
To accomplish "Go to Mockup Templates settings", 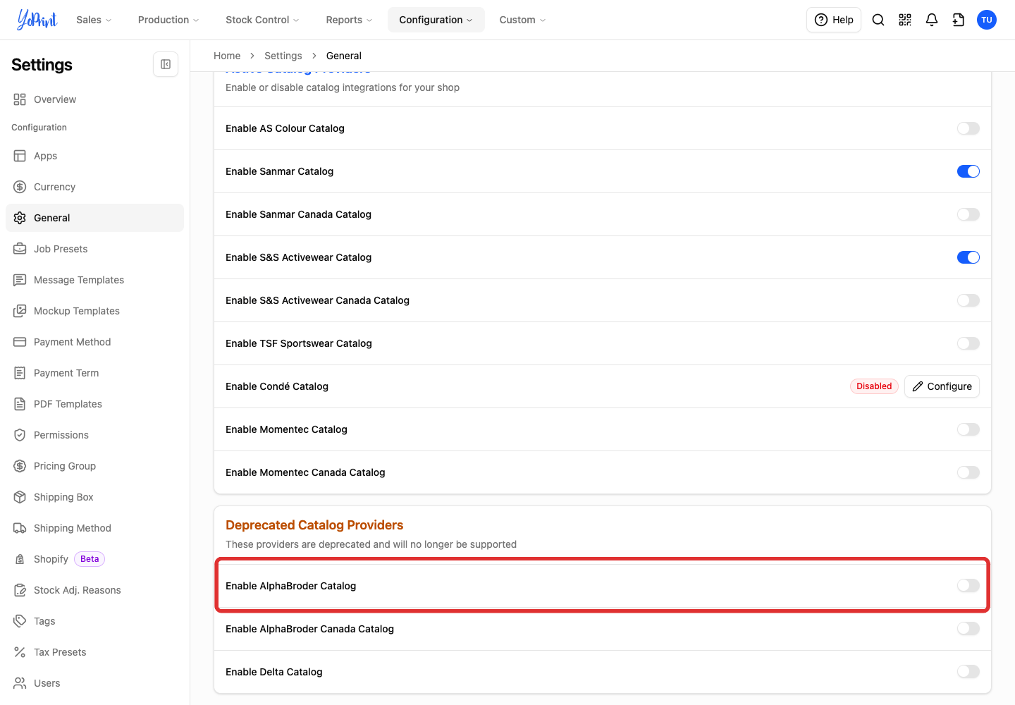I will (94, 311).
